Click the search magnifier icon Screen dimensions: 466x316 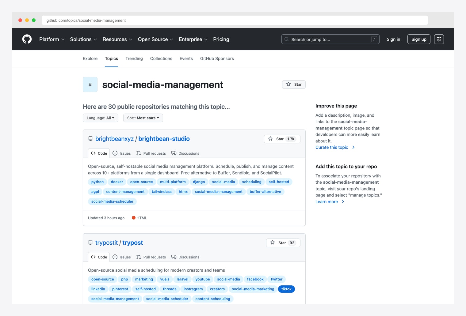pos(287,39)
